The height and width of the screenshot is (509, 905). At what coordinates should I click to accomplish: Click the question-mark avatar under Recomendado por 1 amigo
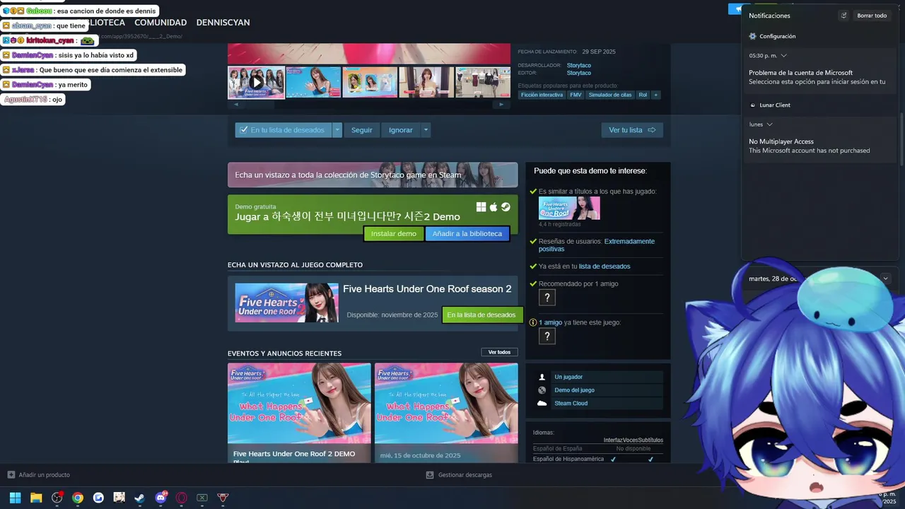(x=547, y=298)
